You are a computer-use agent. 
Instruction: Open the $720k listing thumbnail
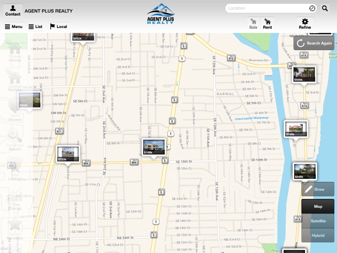[68, 154]
